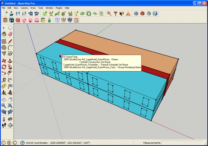Open the Help menu
The height and width of the screenshot is (146, 208).
click(x=67, y=8)
